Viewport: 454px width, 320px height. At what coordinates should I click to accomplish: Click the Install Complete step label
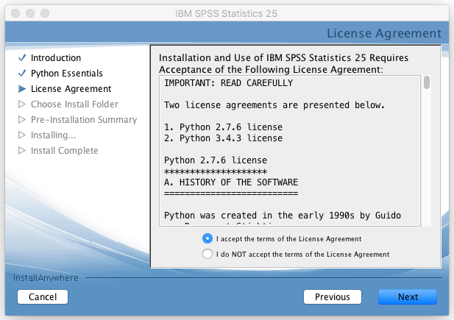(x=65, y=151)
